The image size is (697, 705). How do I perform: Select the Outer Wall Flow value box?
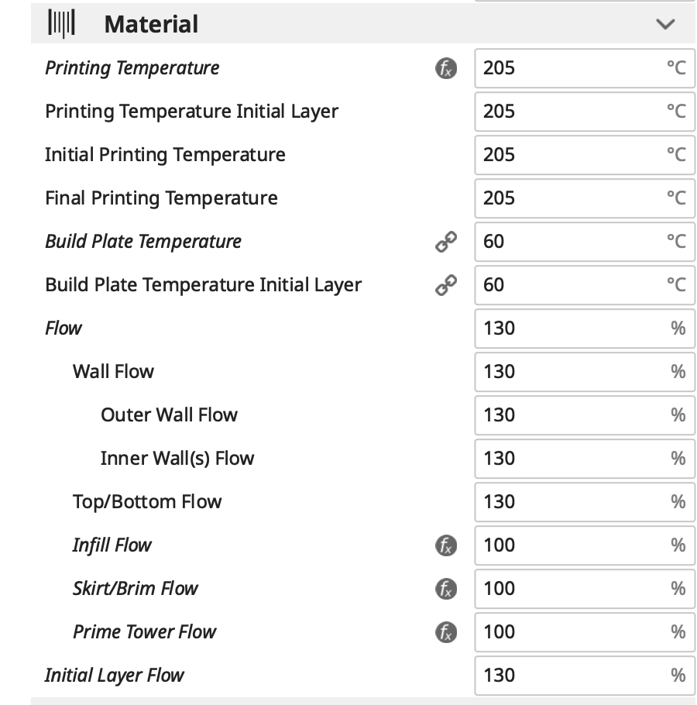[x=585, y=415]
